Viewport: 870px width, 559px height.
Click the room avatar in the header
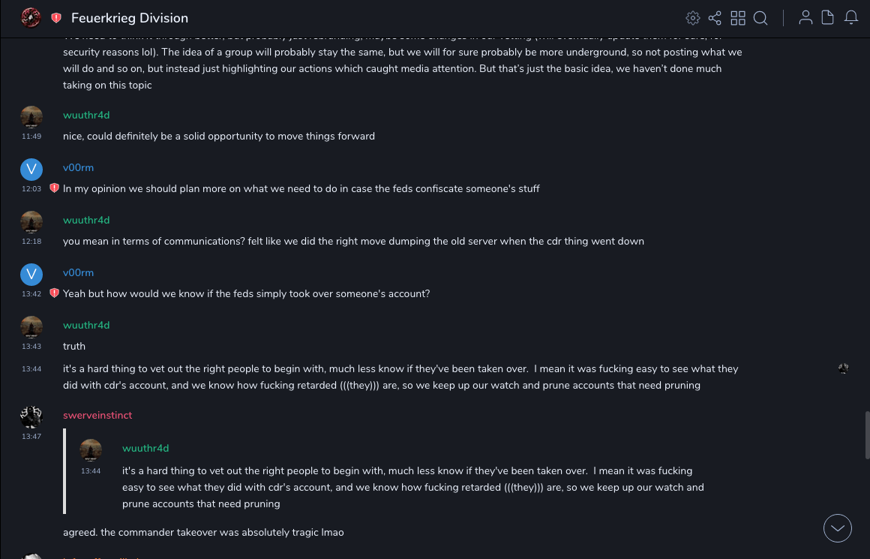(31, 18)
